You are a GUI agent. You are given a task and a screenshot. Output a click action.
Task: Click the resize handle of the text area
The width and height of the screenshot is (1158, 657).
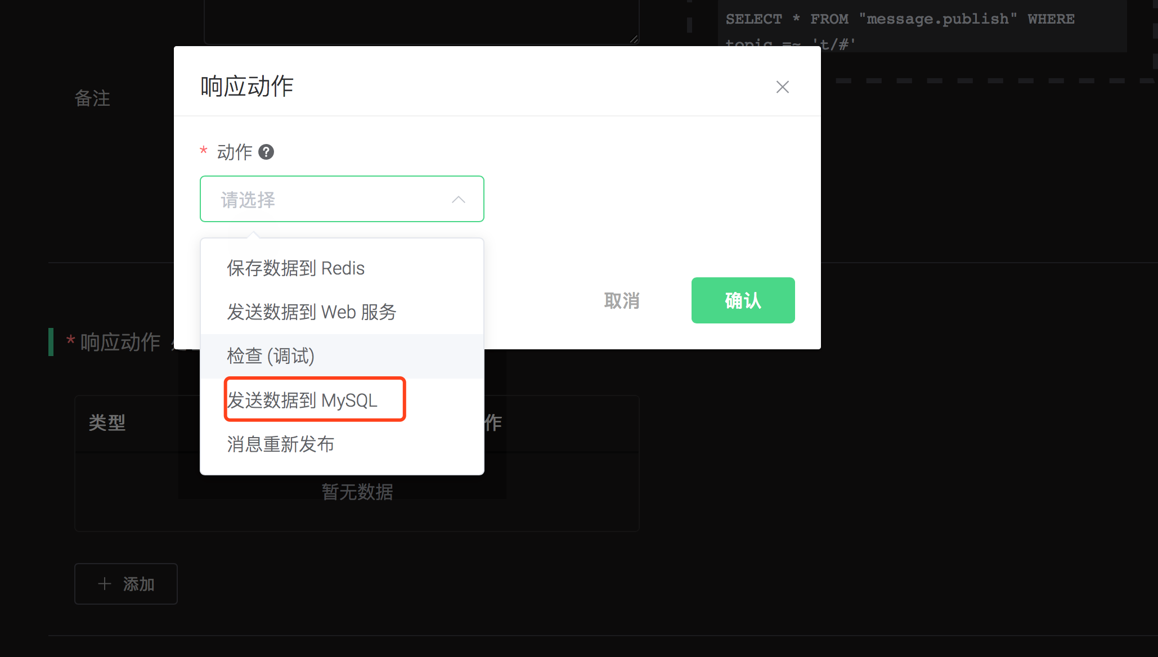click(634, 38)
